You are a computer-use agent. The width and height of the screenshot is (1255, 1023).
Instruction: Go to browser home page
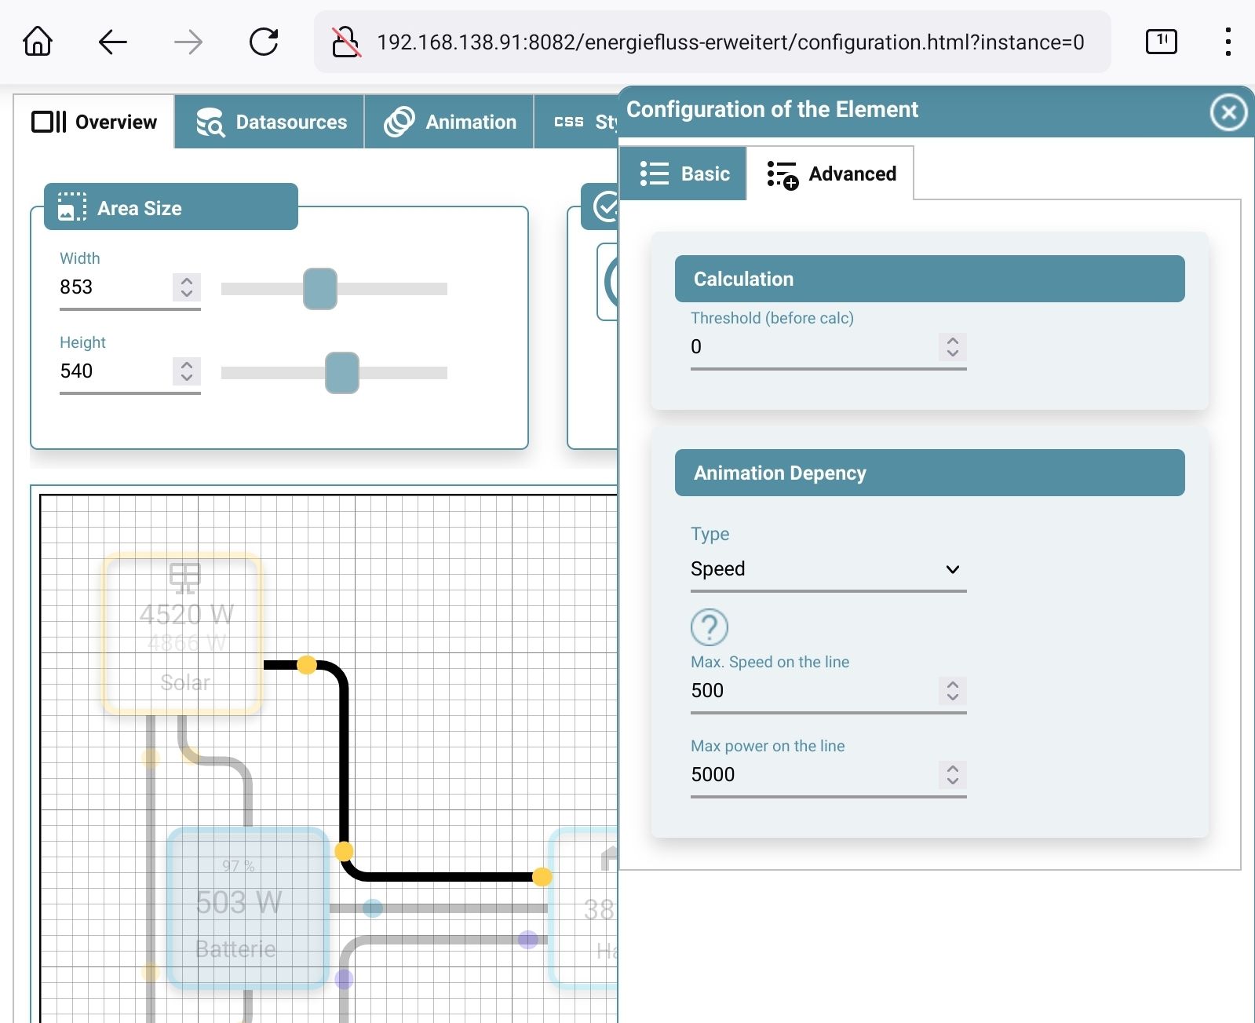(38, 42)
